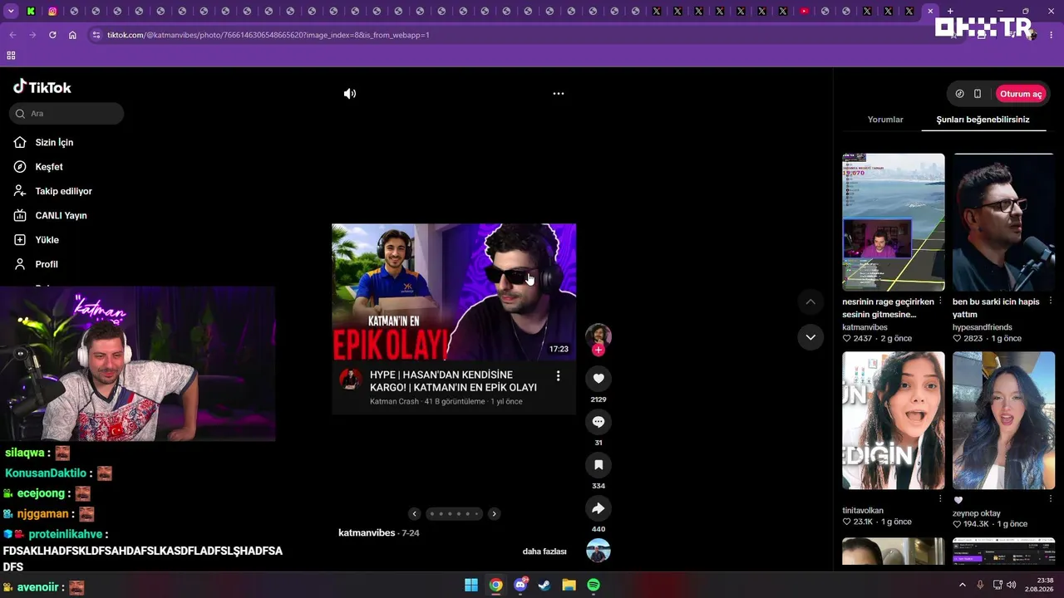Save the post with the bookmark icon

598,465
